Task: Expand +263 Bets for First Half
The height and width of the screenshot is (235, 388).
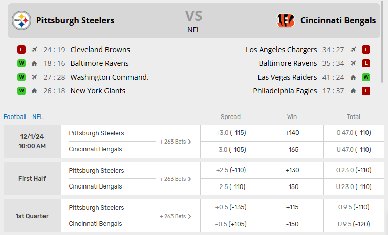Action: (176, 179)
